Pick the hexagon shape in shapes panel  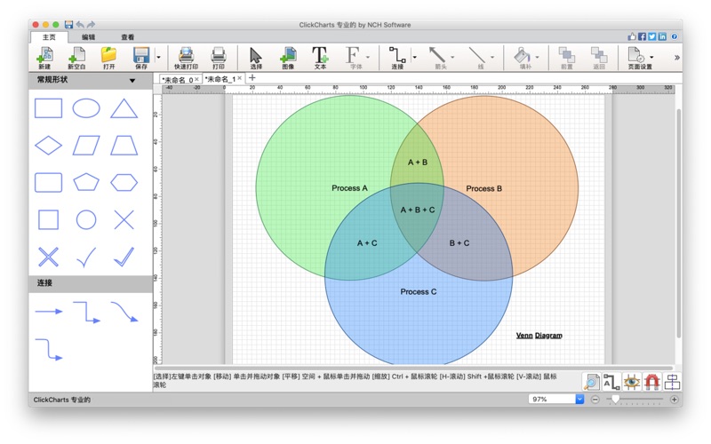[124, 182]
